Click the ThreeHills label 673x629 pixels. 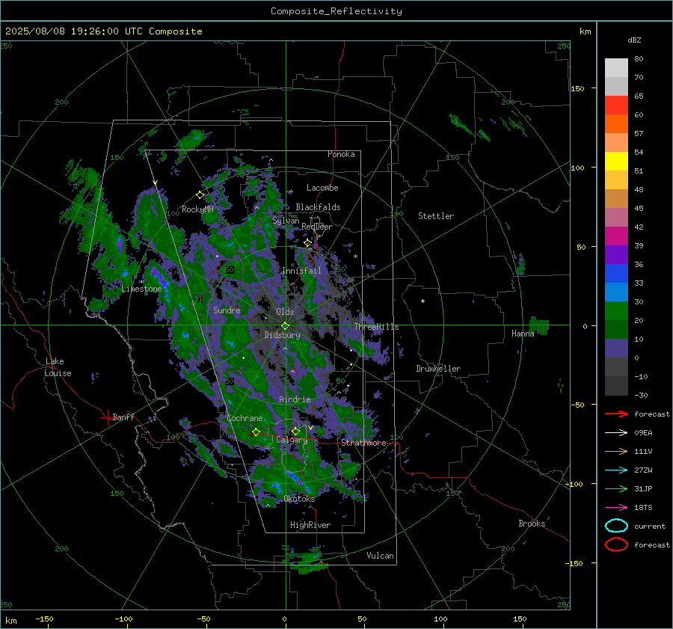pos(376,327)
